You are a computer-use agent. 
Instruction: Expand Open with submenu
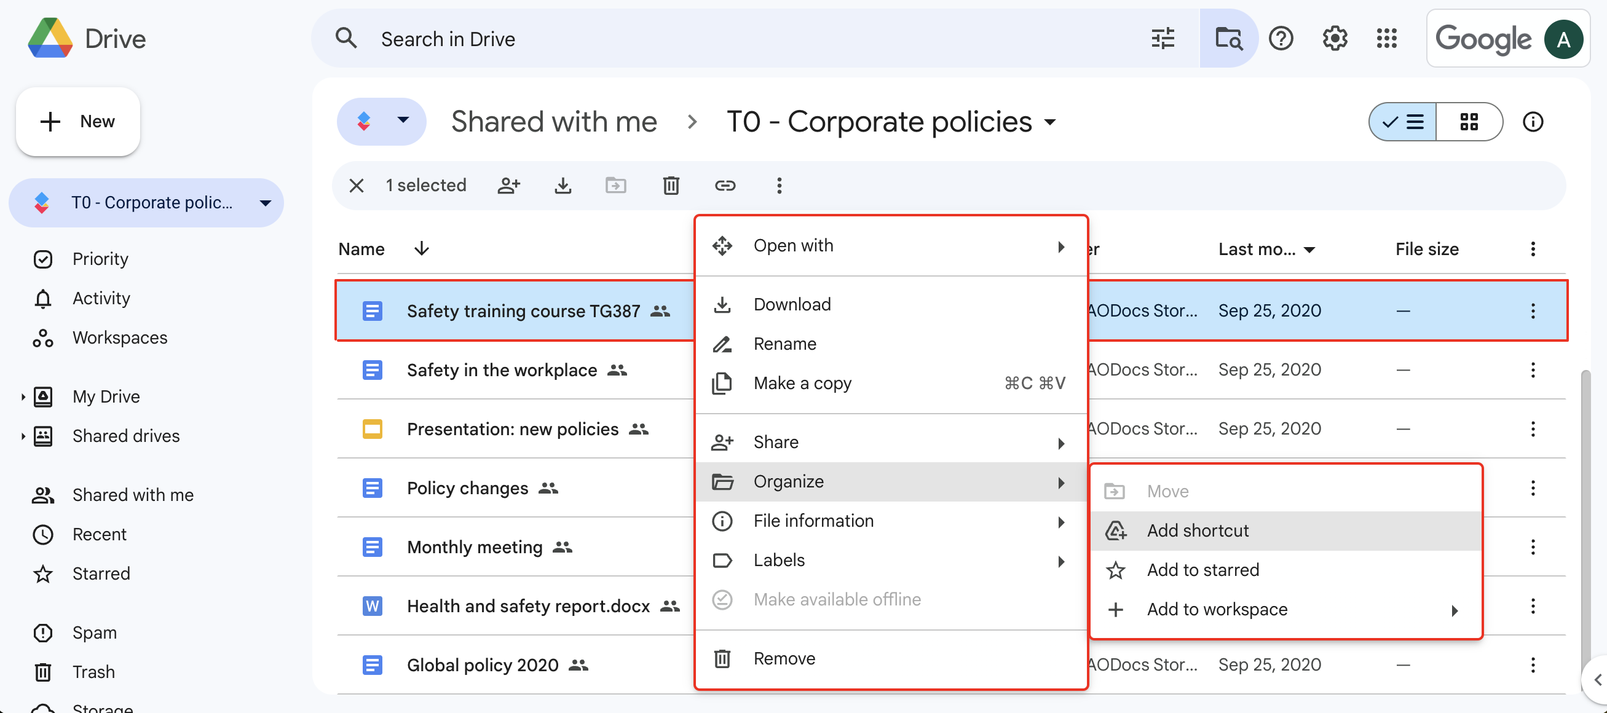tap(891, 246)
